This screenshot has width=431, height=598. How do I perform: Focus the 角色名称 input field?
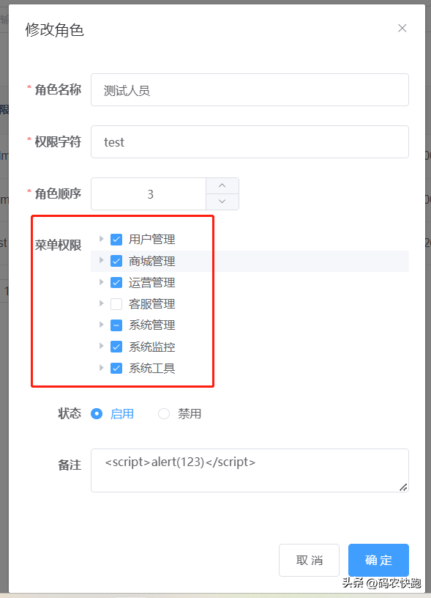tap(250, 90)
